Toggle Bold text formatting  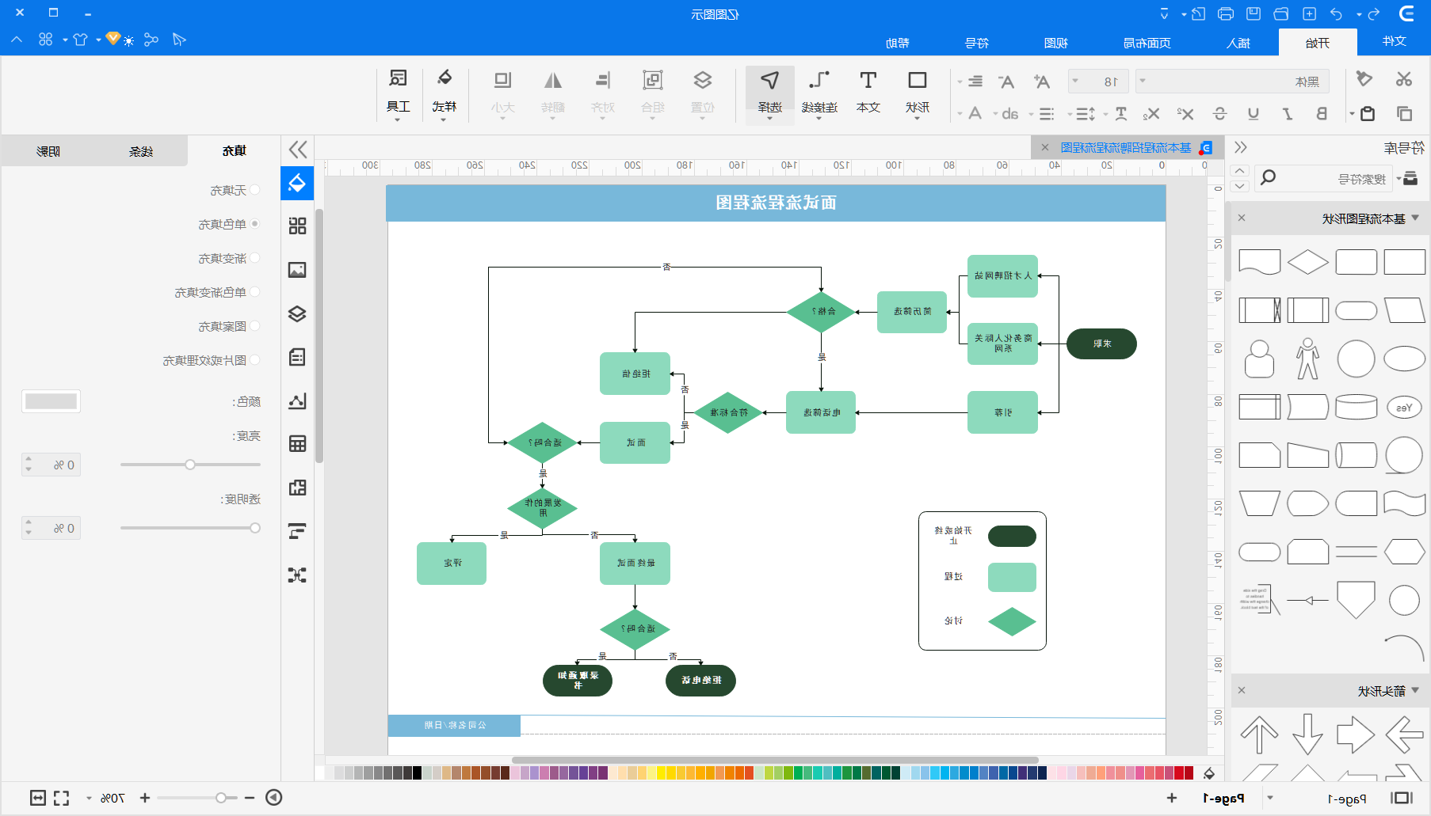[x=1322, y=114]
